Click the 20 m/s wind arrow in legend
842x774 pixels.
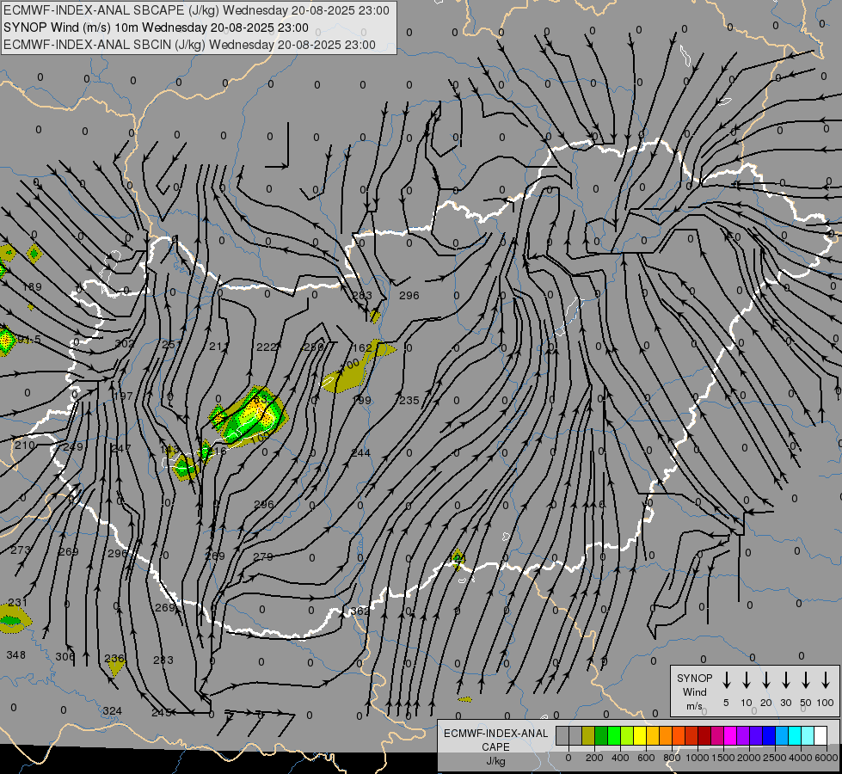click(766, 680)
